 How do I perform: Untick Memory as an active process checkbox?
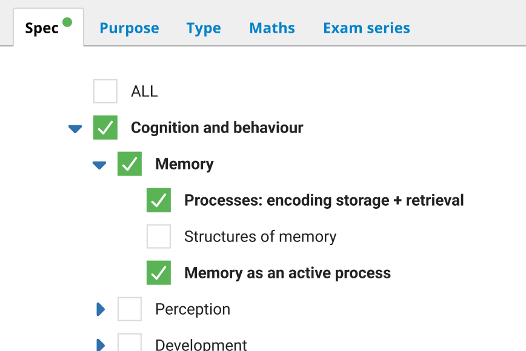click(x=159, y=273)
